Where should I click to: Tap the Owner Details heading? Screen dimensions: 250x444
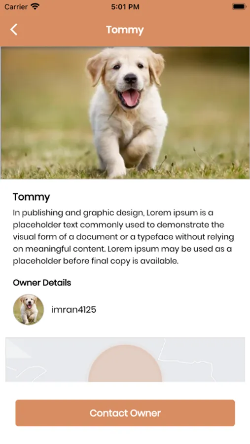42,283
